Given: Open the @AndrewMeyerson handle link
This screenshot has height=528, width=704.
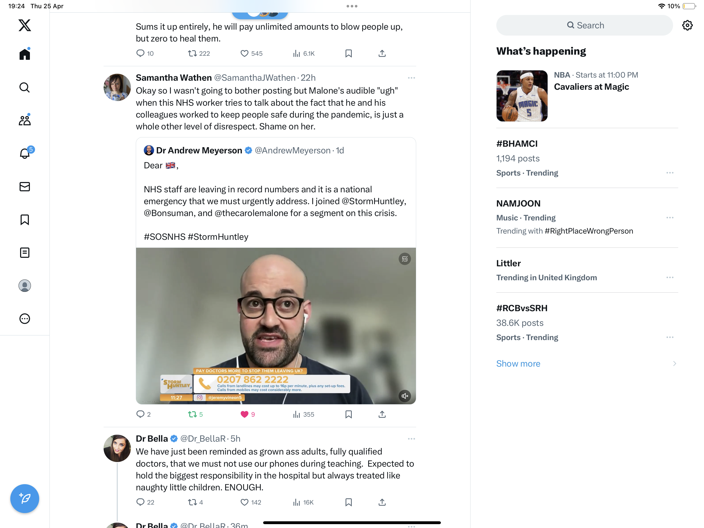Looking at the screenshot, I should (x=292, y=150).
